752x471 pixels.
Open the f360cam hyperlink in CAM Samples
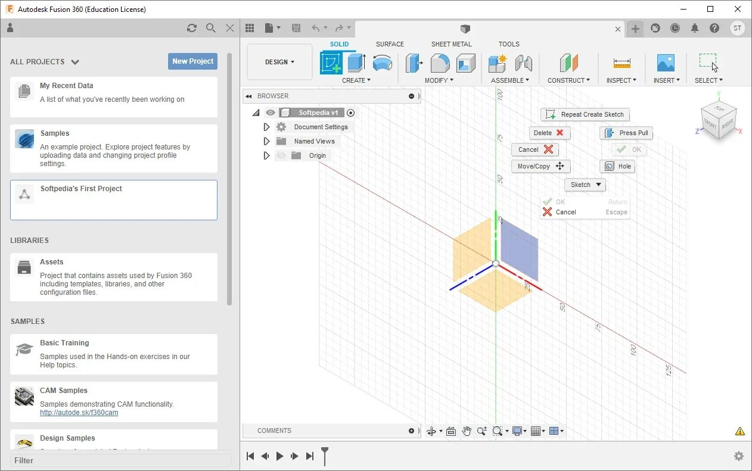pyautogui.click(x=79, y=412)
